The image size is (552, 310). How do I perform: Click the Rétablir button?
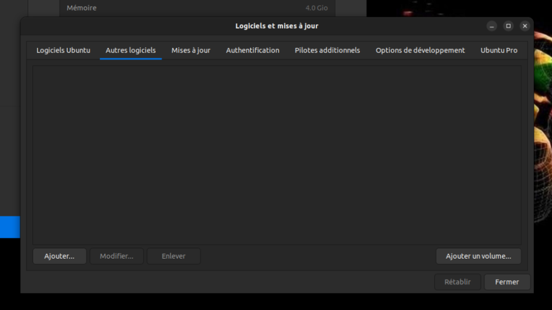coord(457,282)
